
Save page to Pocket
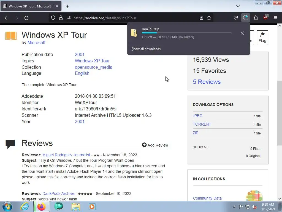236,18
